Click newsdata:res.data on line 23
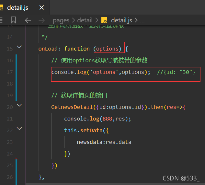 pyautogui.click(x=104, y=142)
